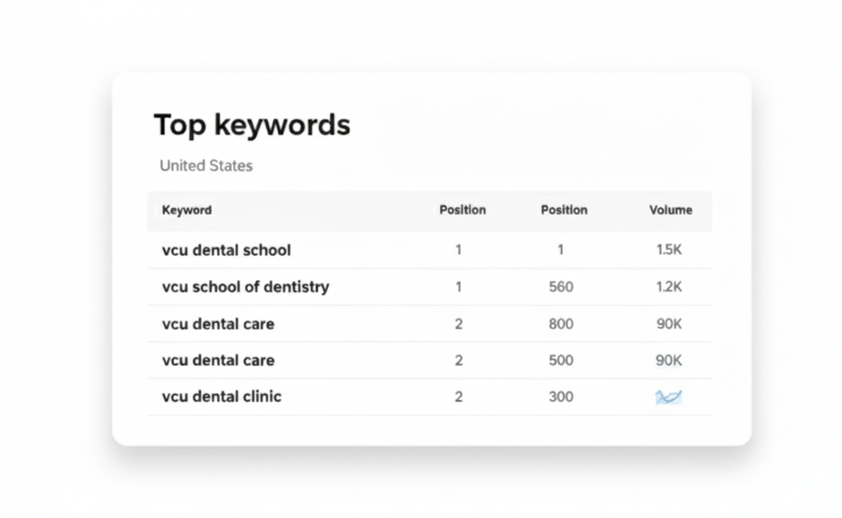This screenshot has width=842, height=518.
Task: Click position 1 value for vcu dental school
Action: 458,249
